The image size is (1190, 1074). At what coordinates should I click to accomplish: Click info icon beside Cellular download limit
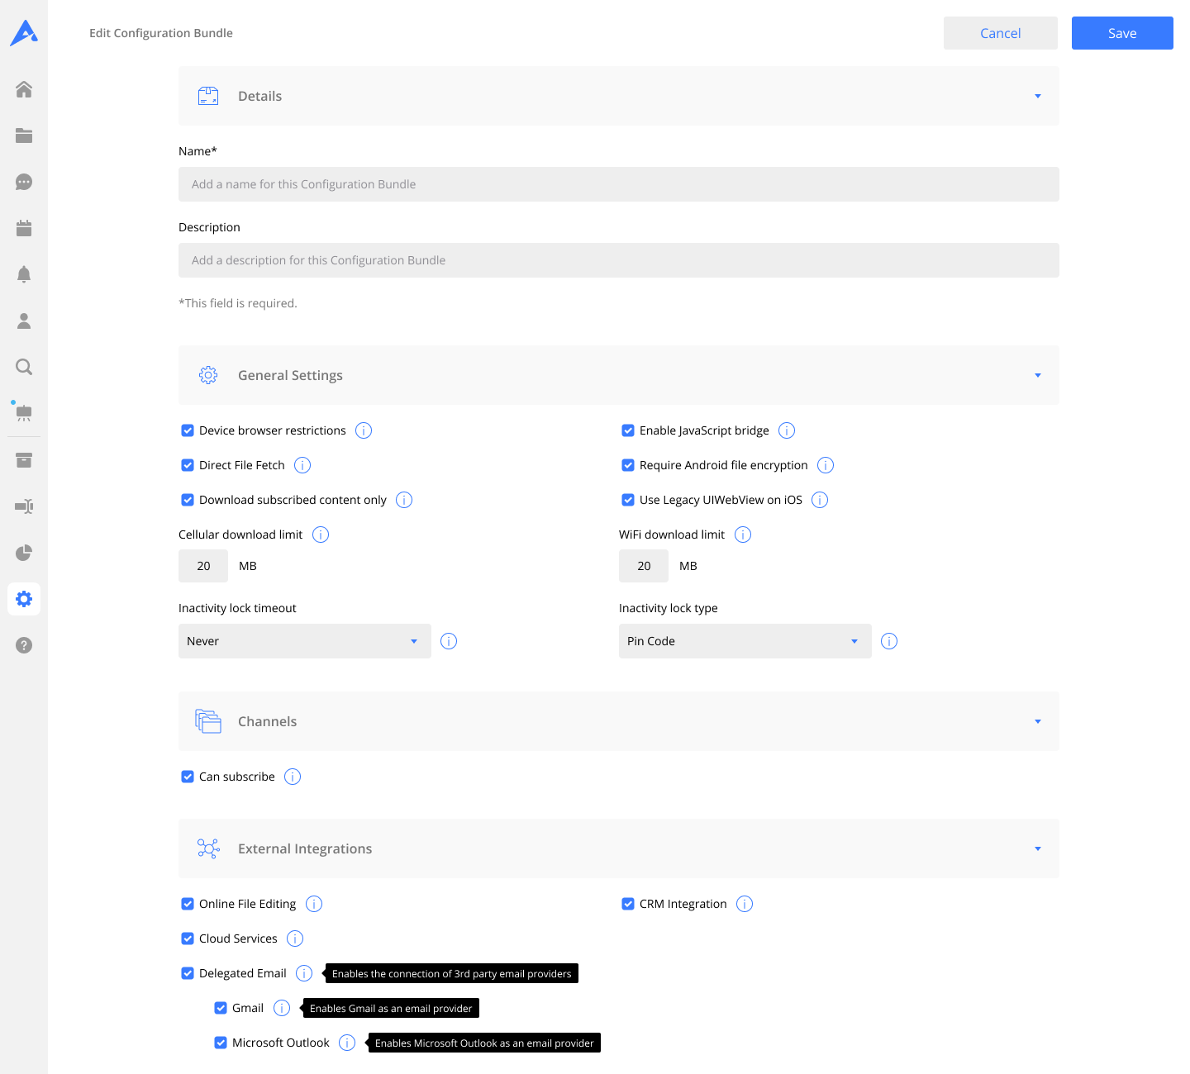321,535
